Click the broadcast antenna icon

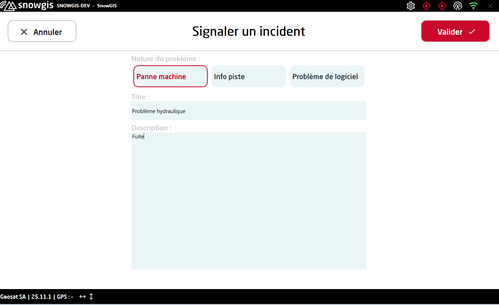(458, 6)
